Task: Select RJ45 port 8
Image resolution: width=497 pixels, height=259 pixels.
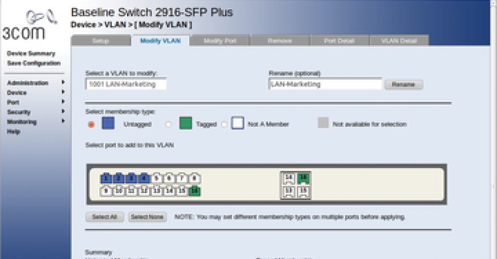Action: click(x=194, y=178)
